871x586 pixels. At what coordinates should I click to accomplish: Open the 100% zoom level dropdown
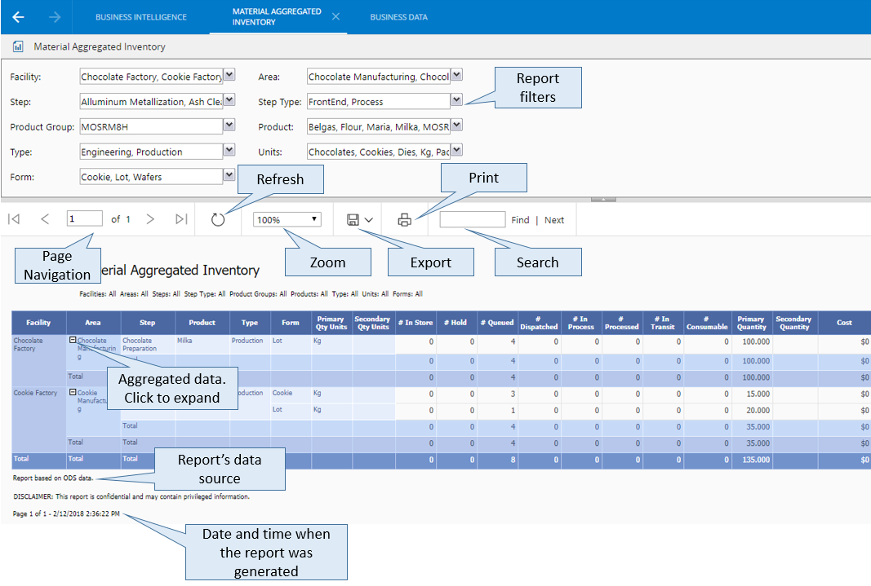(288, 219)
